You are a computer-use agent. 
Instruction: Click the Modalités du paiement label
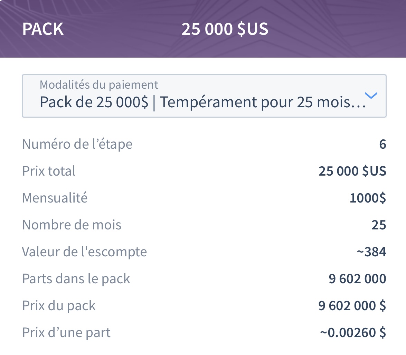point(99,85)
